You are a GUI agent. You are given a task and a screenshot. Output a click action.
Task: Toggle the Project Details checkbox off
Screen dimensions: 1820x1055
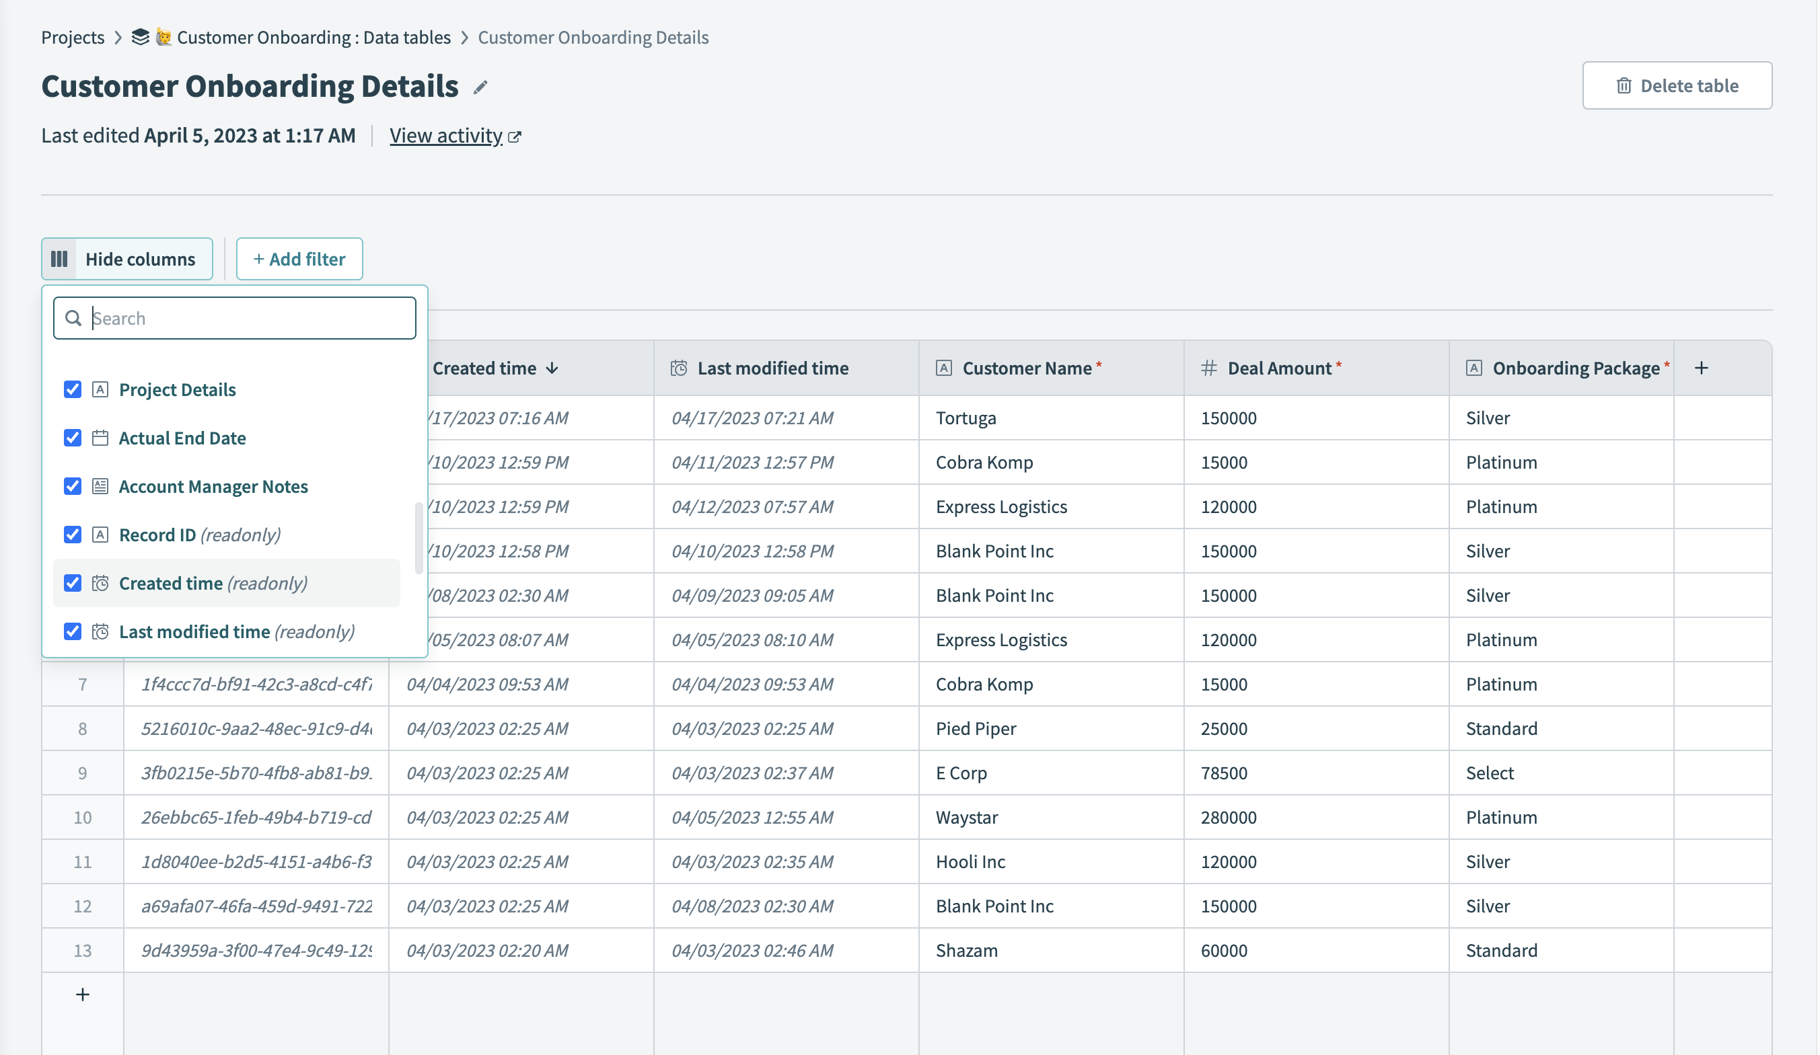(x=73, y=389)
